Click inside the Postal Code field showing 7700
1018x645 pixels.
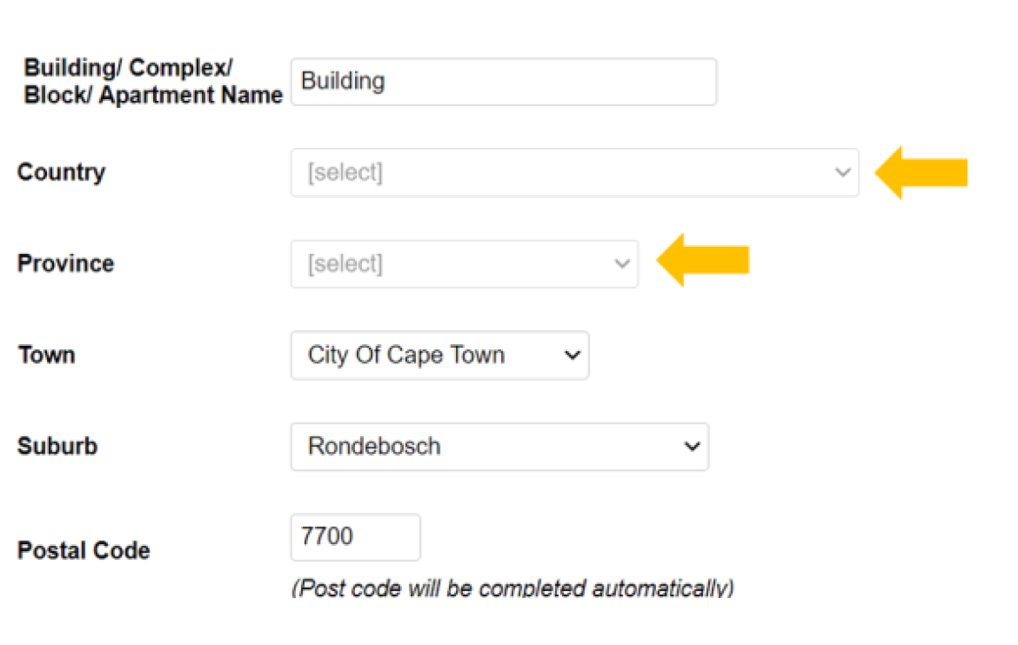tap(354, 537)
